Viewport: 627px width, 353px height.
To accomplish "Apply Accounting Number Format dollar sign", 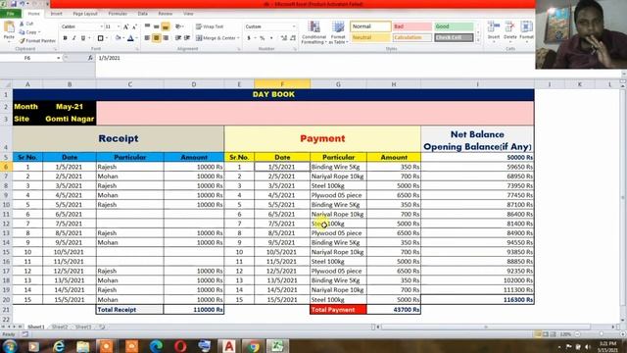I will pos(249,38).
